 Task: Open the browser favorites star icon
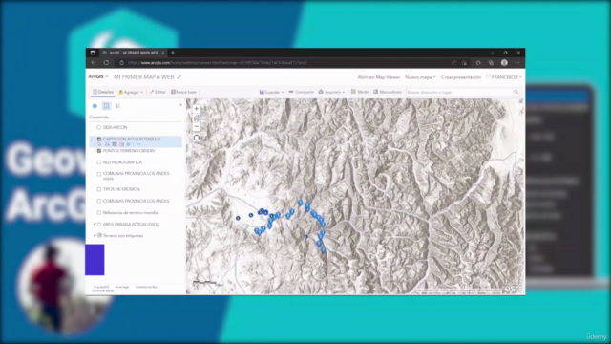478,63
